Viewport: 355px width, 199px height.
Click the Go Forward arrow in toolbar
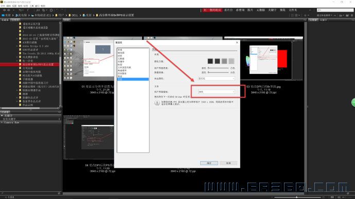click(x=9, y=10)
